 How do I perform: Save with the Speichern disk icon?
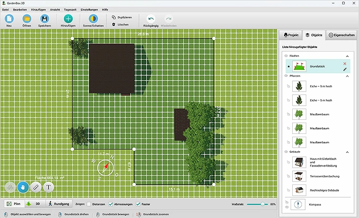(x=45, y=19)
